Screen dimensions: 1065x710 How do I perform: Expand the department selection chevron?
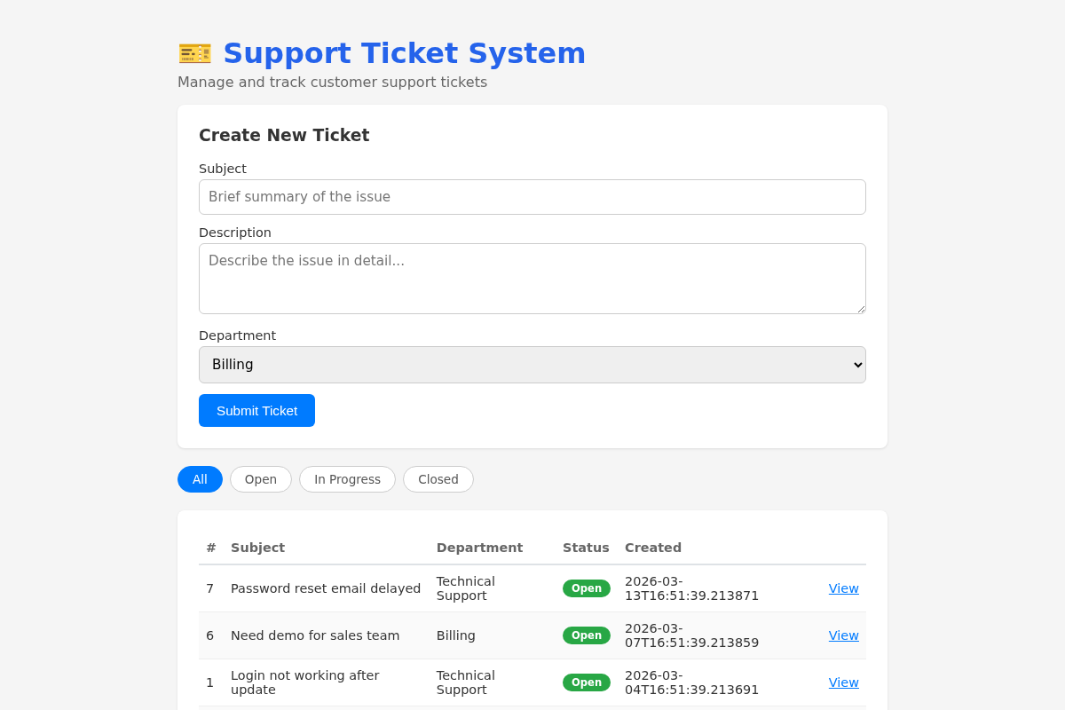tap(855, 365)
